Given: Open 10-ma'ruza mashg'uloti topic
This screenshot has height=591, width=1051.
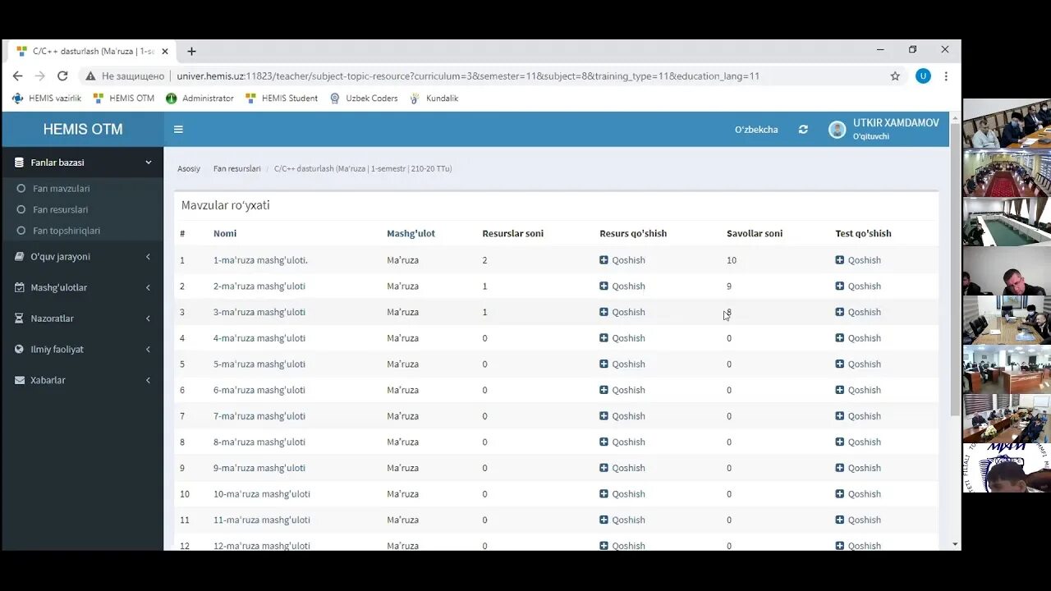Looking at the screenshot, I should pyautogui.click(x=262, y=494).
